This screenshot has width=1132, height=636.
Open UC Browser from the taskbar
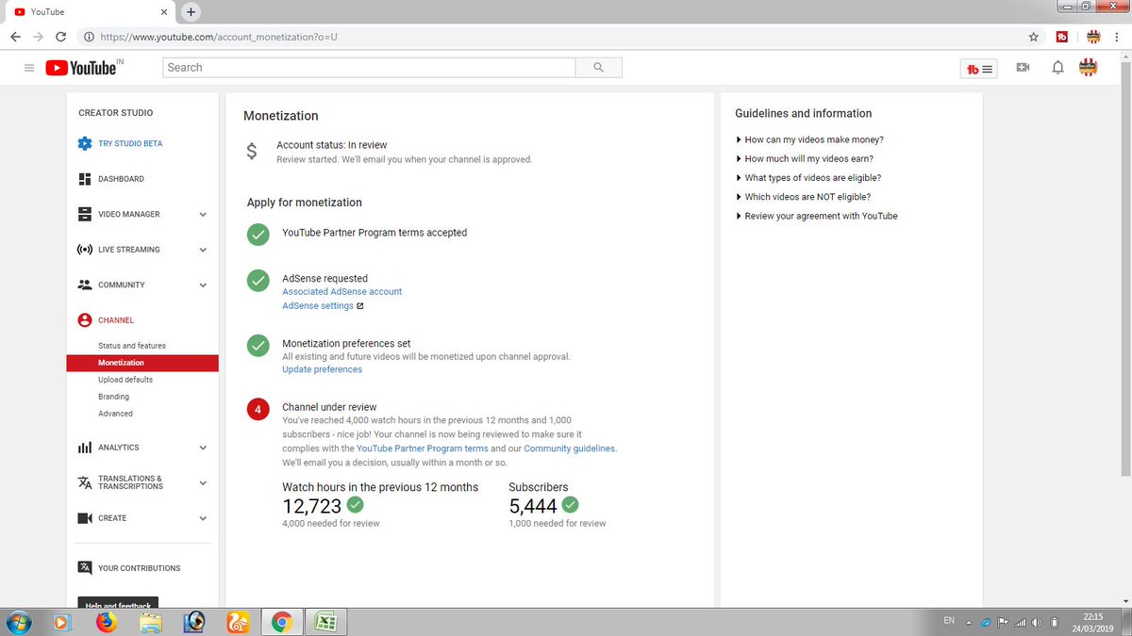[237, 622]
